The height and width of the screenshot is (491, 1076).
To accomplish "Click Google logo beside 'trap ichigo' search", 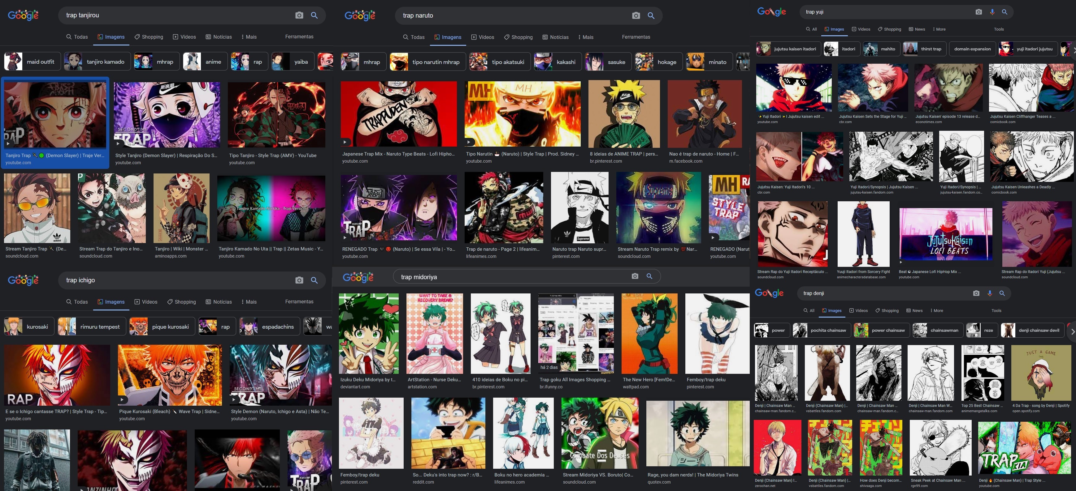I will pyautogui.click(x=24, y=280).
